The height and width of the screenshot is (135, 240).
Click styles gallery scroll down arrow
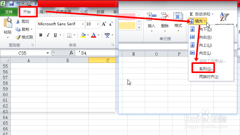[x=139, y=21]
